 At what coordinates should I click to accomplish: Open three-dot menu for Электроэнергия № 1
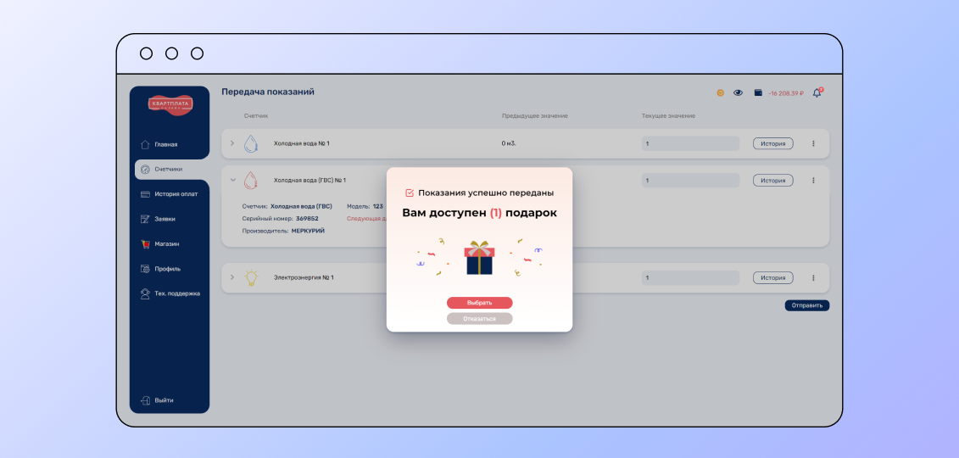tap(813, 277)
